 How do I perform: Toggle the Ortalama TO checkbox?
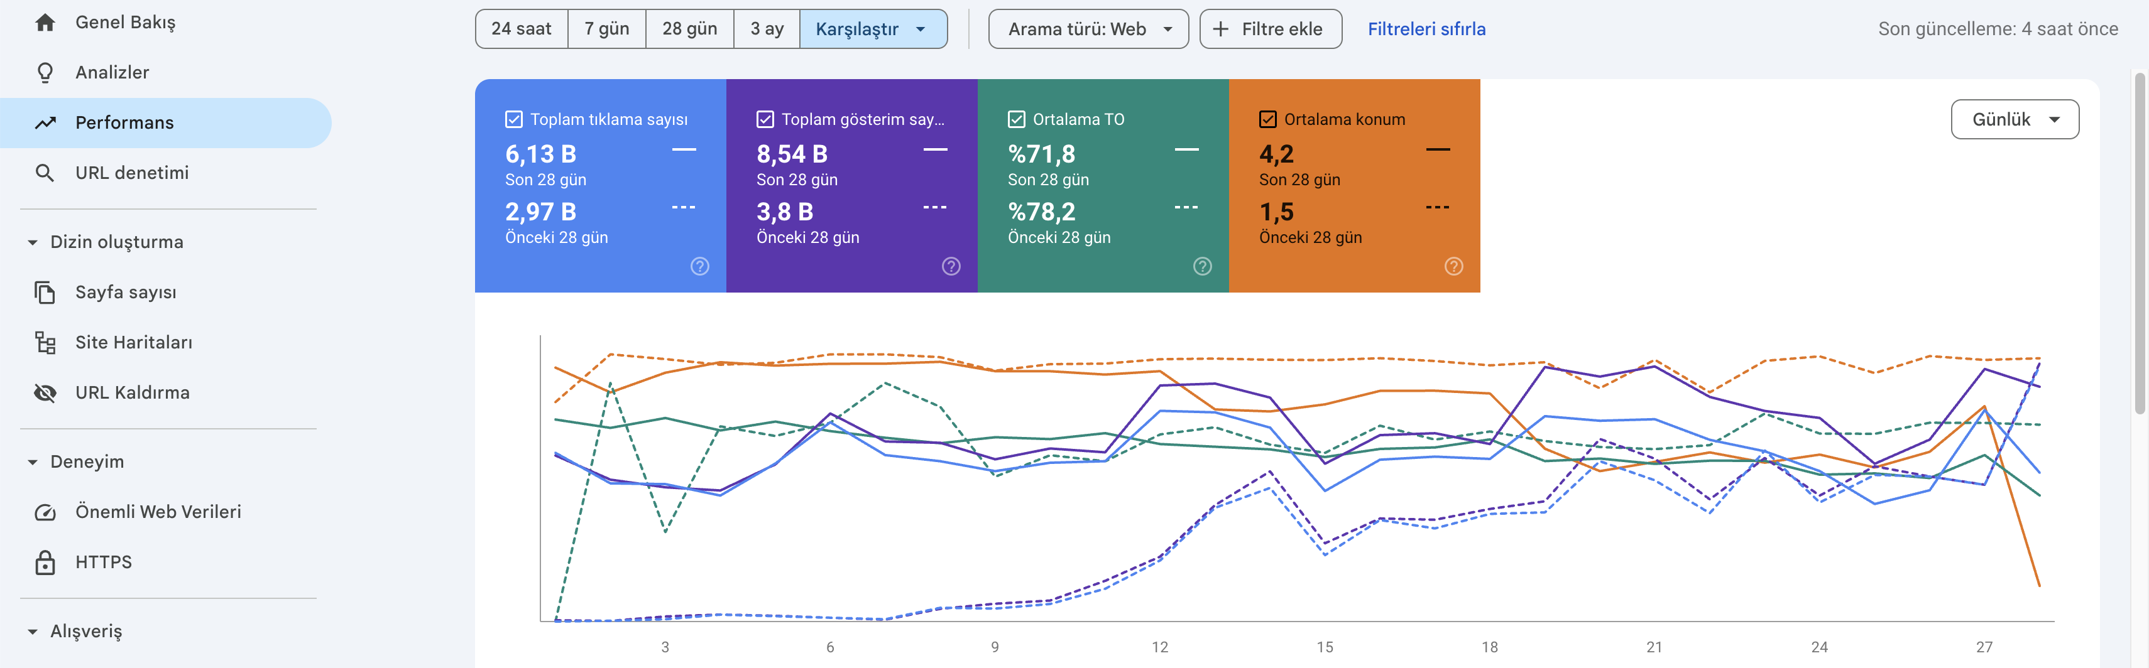(x=1016, y=119)
